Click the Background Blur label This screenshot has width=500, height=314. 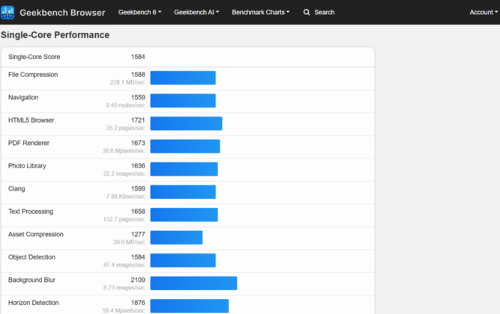coord(31,280)
